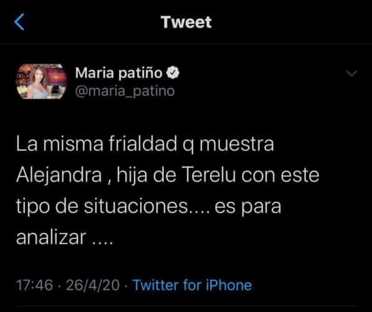Click the name Alejandra in the tweet
The image size is (372, 312).
tap(59, 175)
